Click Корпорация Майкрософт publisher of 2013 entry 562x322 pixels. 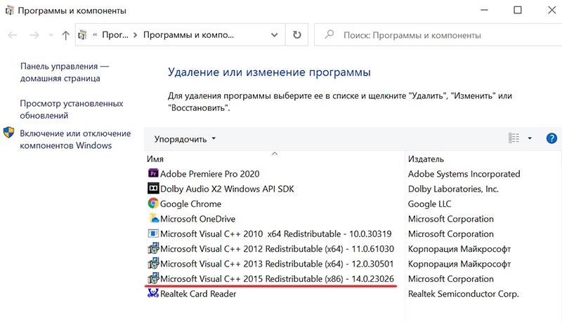click(x=459, y=264)
